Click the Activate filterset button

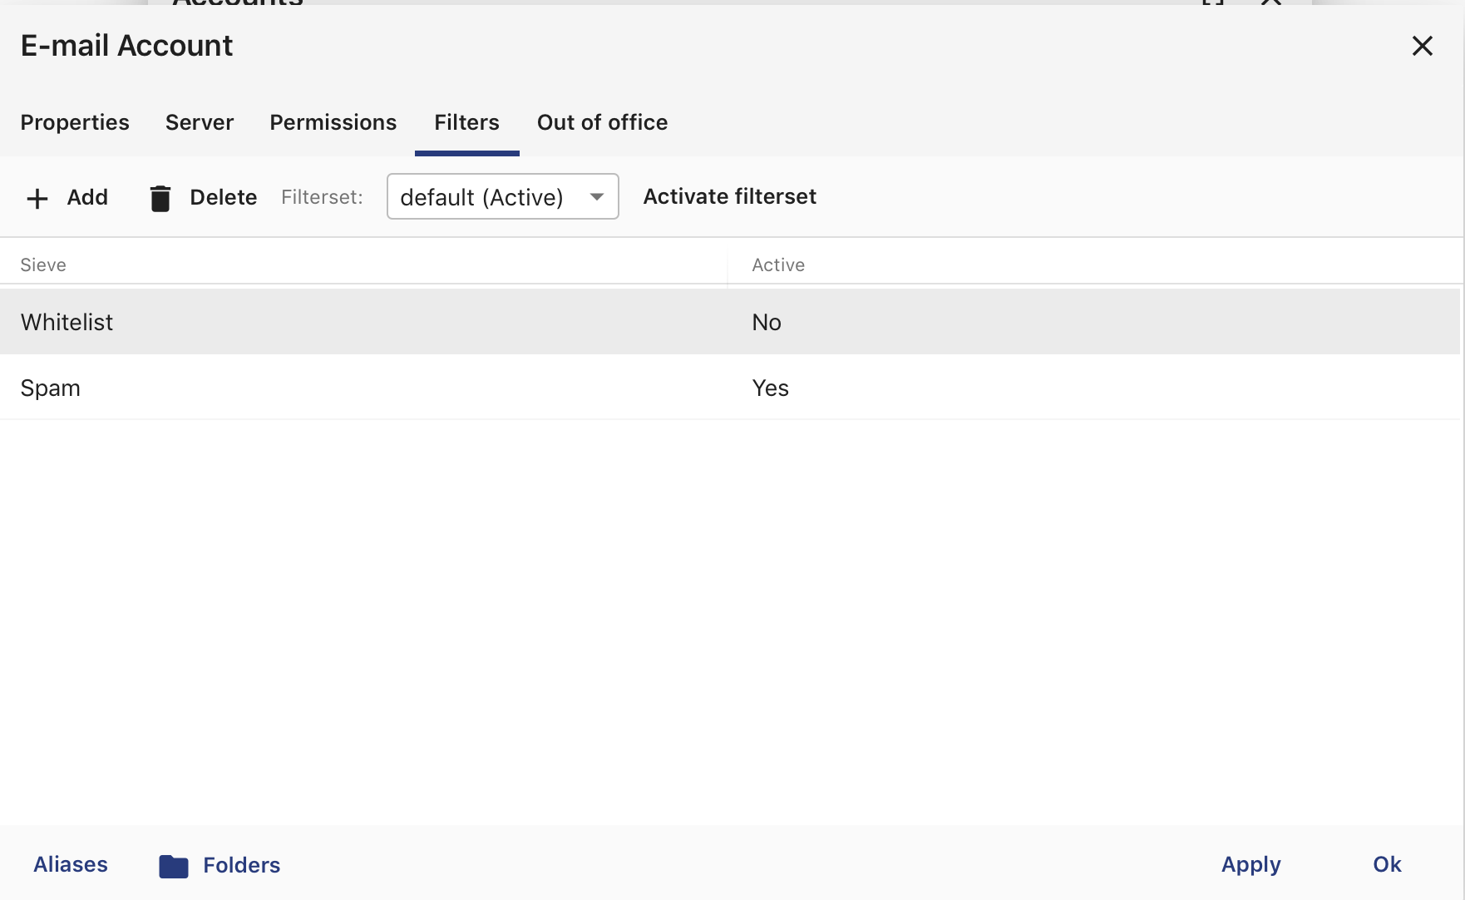coord(730,196)
